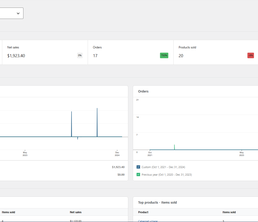Image resolution: width=258 pixels, height=222 pixels.
Task: Click the Dec 2024 axis label
Action: [117, 154]
